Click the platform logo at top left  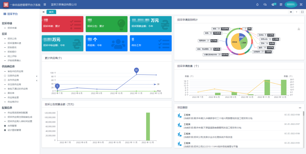coord(6,5)
